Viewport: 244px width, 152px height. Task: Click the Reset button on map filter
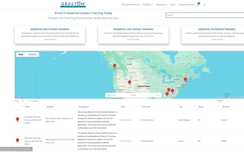[x=157, y=95]
